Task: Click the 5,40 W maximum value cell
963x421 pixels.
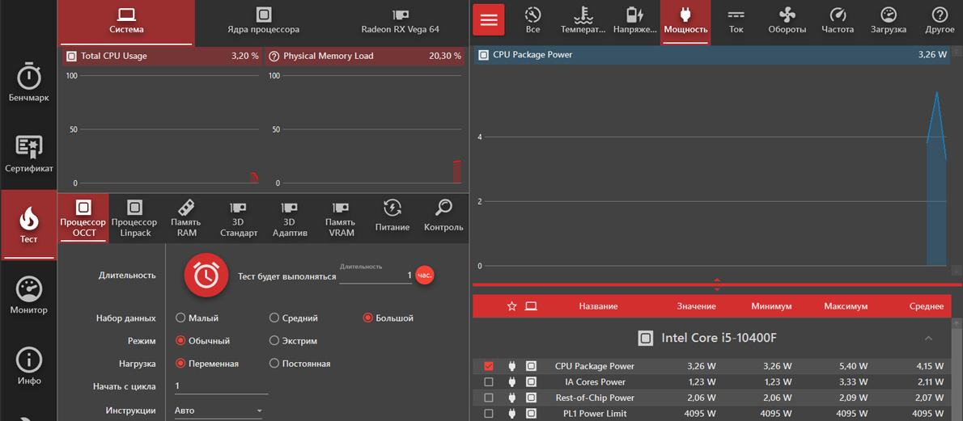Action: click(x=855, y=366)
